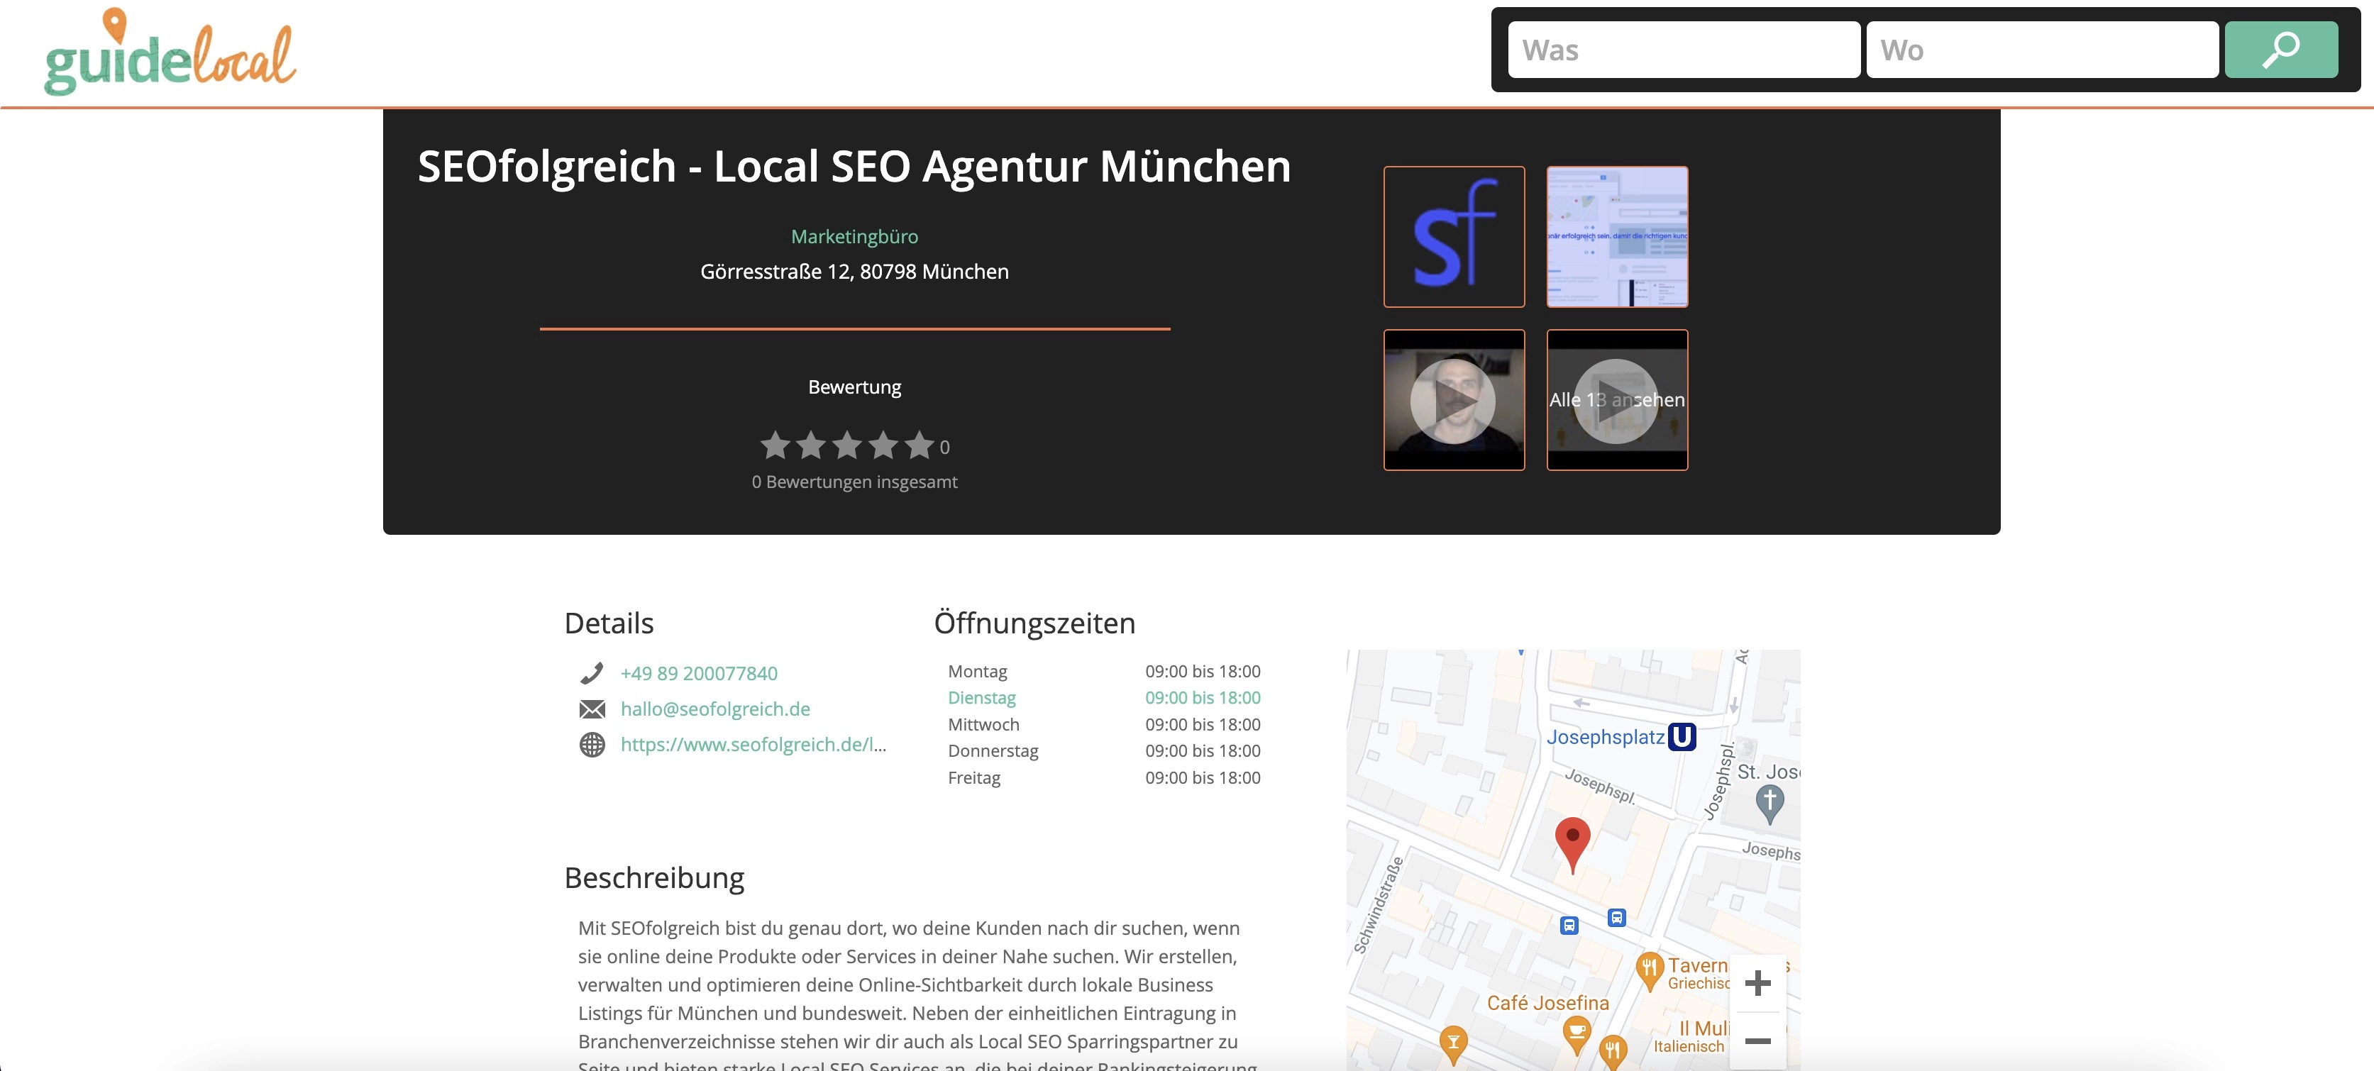Click the Josephsplatz U-Bahn icon

(1682, 737)
